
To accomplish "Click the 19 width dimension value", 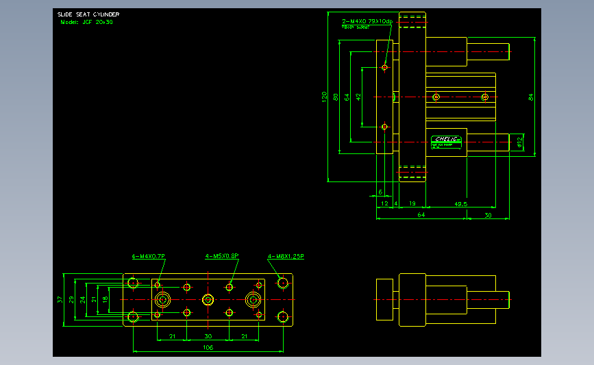I will [x=412, y=203].
